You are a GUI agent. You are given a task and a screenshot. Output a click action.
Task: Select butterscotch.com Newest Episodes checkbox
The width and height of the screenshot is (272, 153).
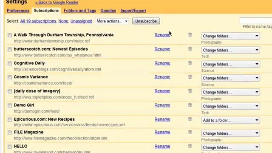(9, 49)
